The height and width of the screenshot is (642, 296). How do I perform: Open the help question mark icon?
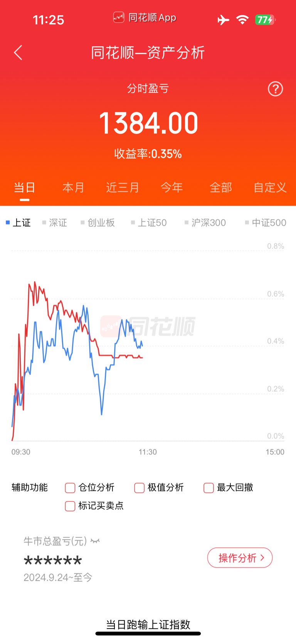tap(275, 89)
